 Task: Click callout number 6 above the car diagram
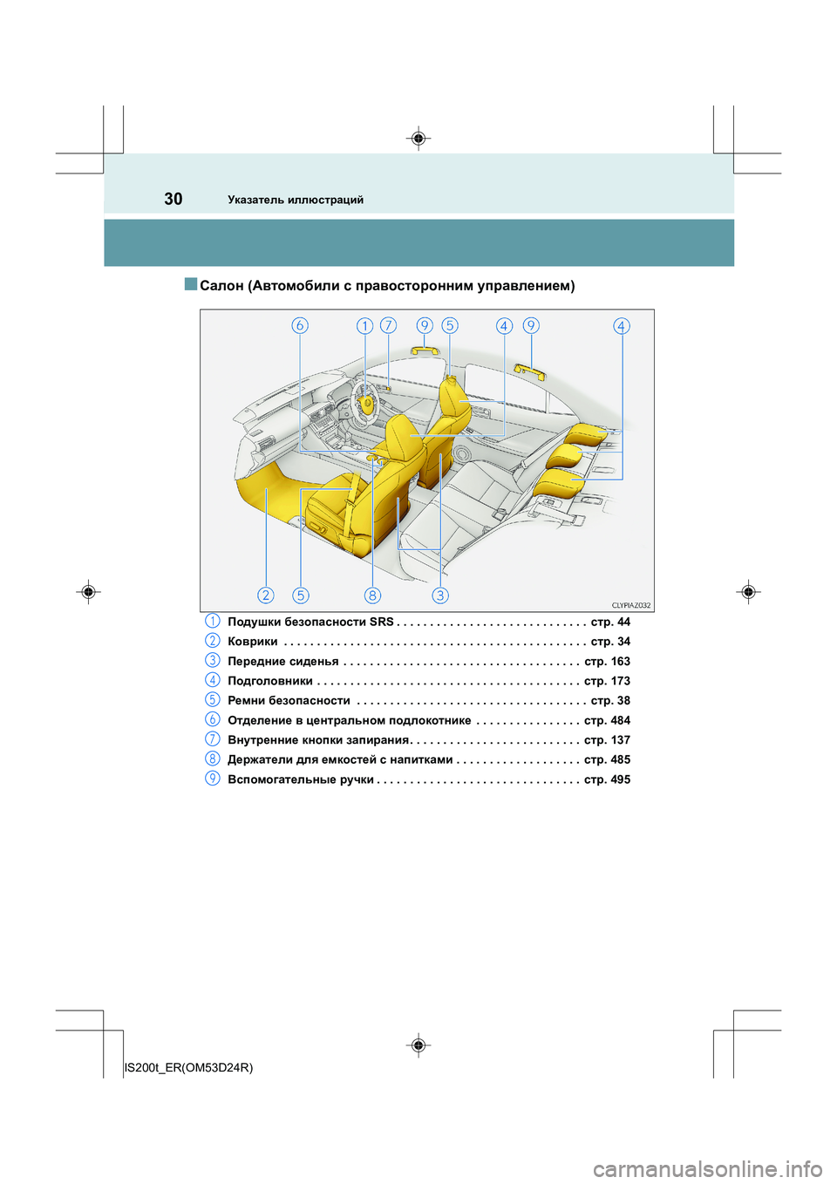300,325
